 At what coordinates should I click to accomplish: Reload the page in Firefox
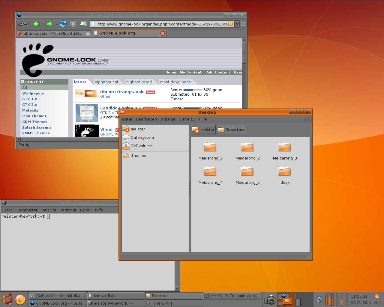point(63,24)
